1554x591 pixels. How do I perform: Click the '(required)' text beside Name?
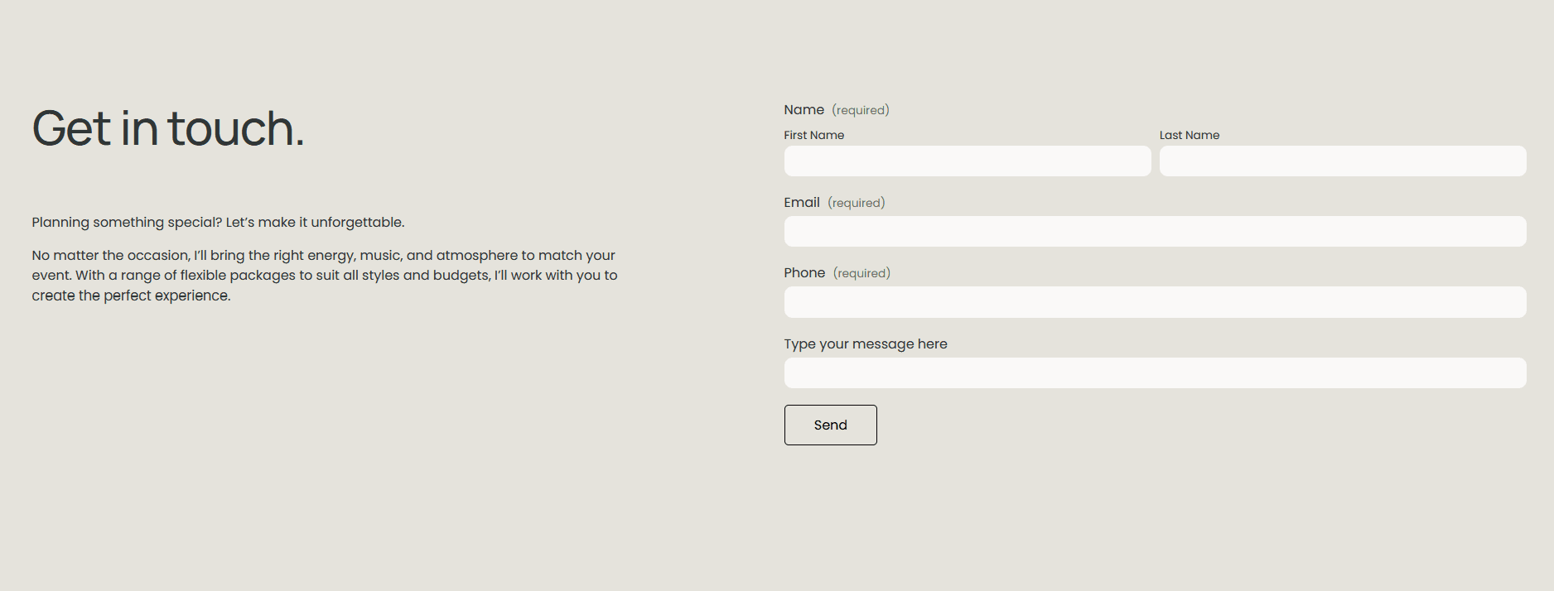click(861, 109)
